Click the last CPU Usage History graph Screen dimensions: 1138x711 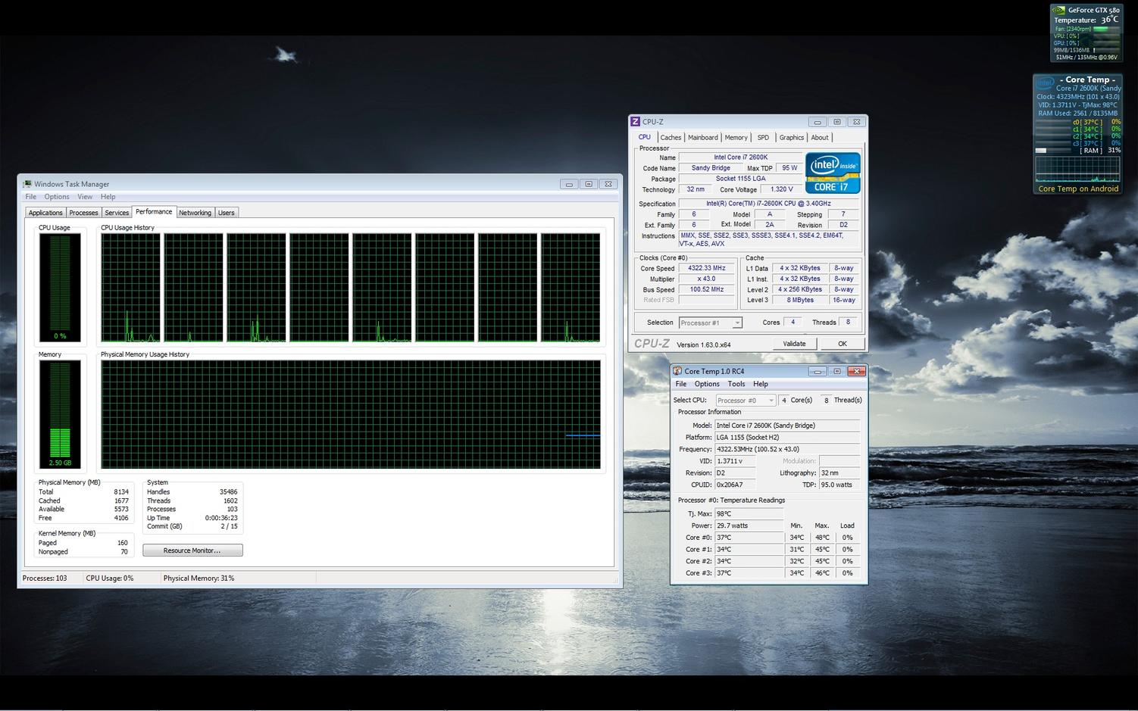pyautogui.click(x=571, y=288)
